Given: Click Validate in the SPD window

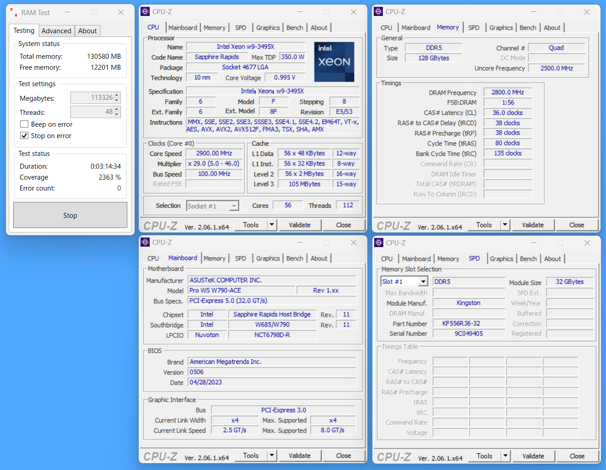Looking at the screenshot, I should [533, 456].
